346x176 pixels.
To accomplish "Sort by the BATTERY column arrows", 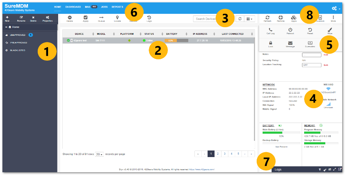I will pyautogui.click(x=186, y=34).
